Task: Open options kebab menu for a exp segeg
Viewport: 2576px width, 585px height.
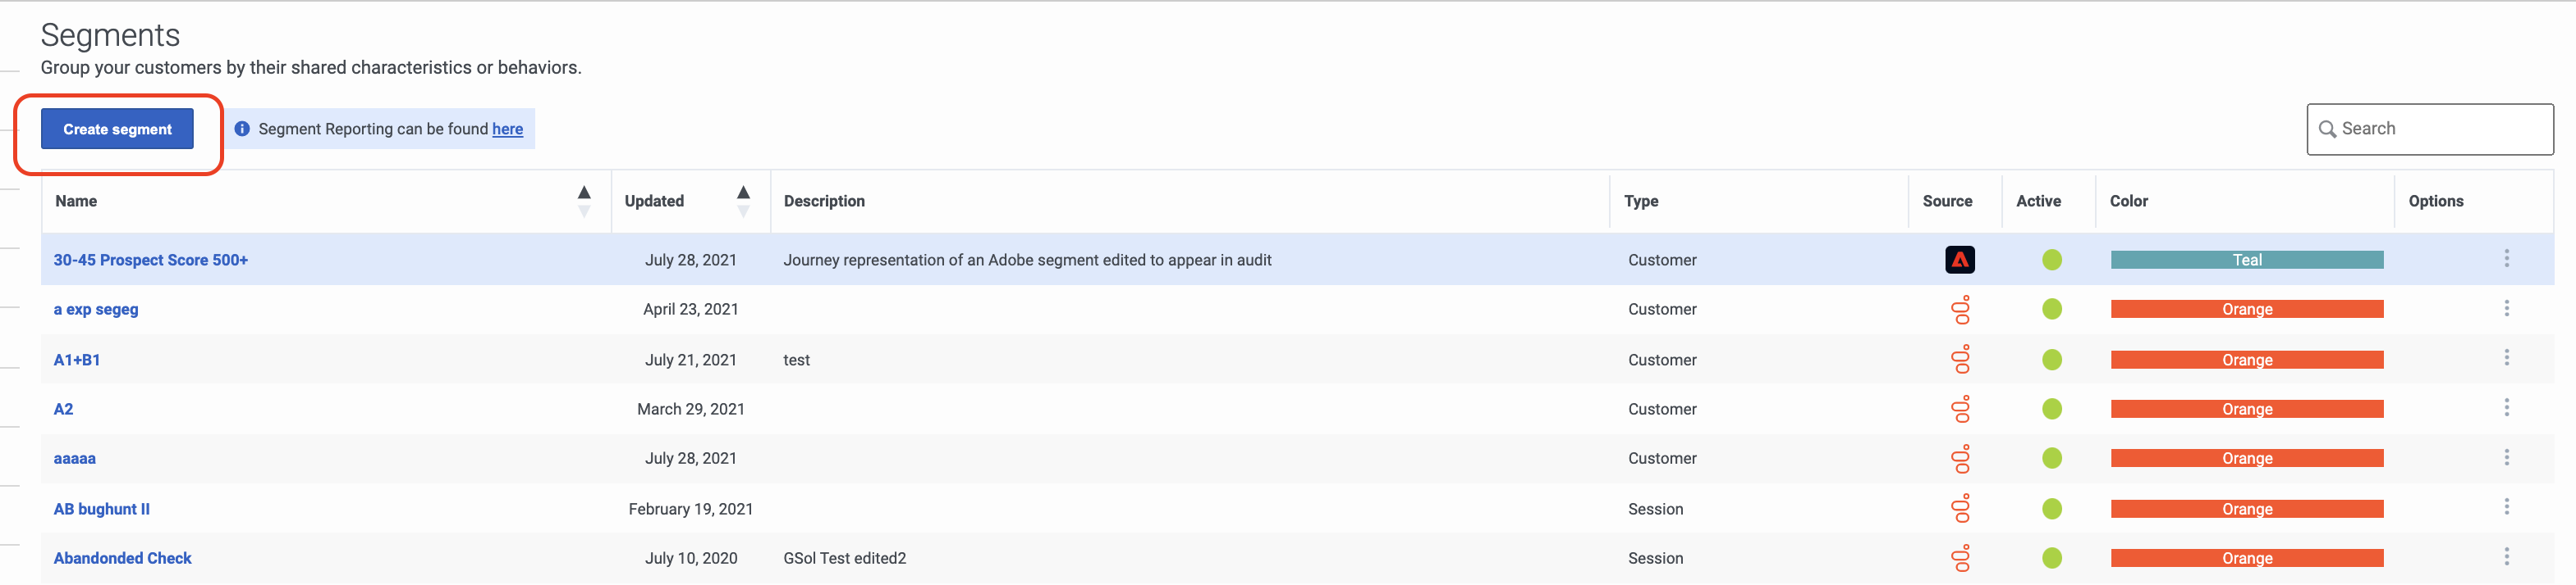Action: click(x=2506, y=308)
